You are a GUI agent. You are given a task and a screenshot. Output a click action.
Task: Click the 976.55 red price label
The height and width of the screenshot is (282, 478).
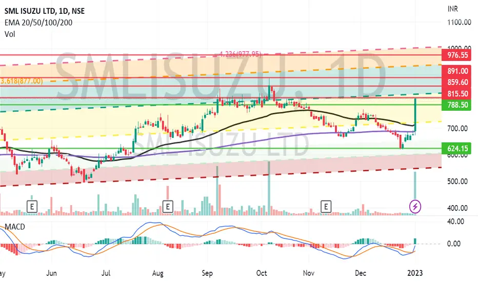click(457, 55)
